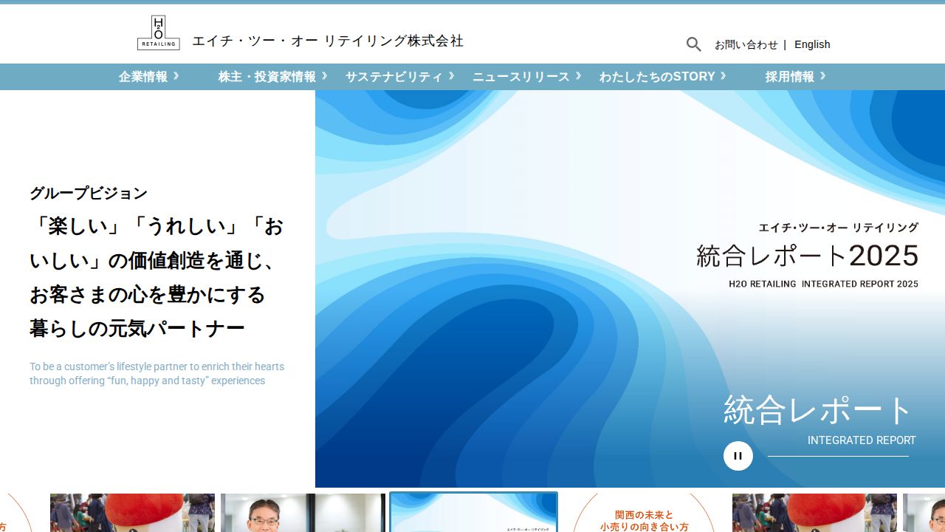Click エイチ・ツー・オー リテイリング株式会社 company name
Viewport: 945px width, 532px height.
coord(328,41)
